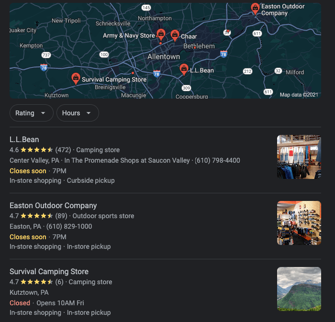Click 'In The Promenade Shops at Saucon Valley'
Viewport: 335px width, 322px height.
point(127,160)
